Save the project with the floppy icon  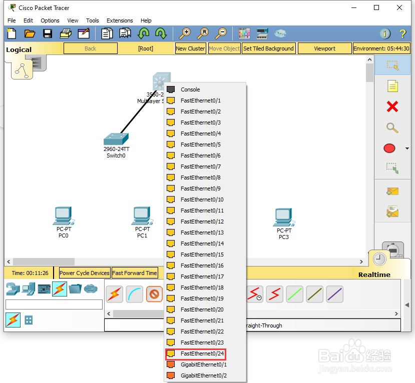pyautogui.click(x=48, y=33)
